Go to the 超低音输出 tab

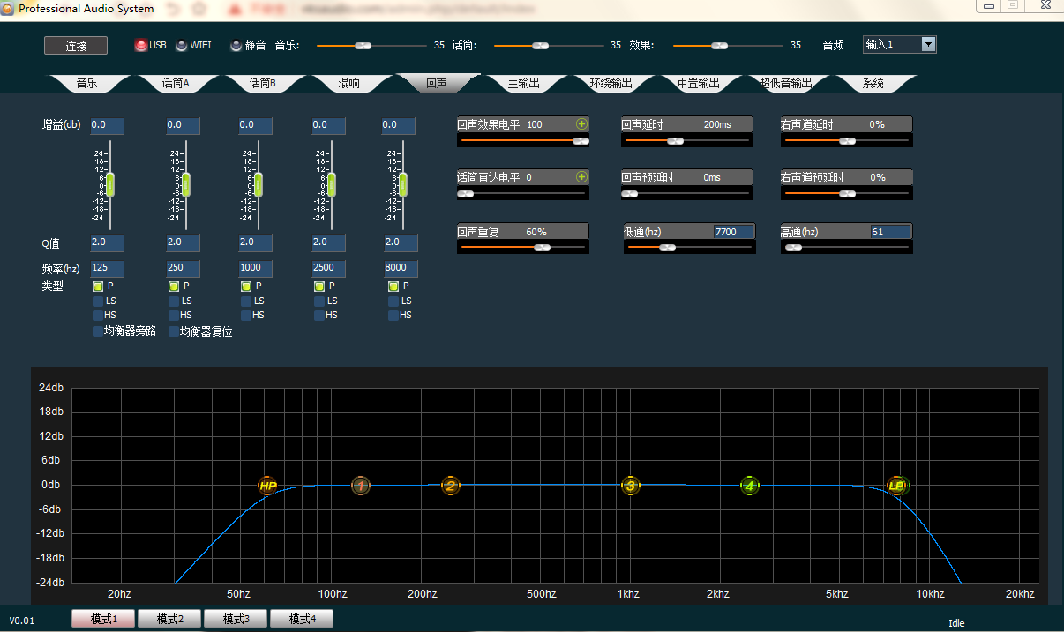pos(785,84)
